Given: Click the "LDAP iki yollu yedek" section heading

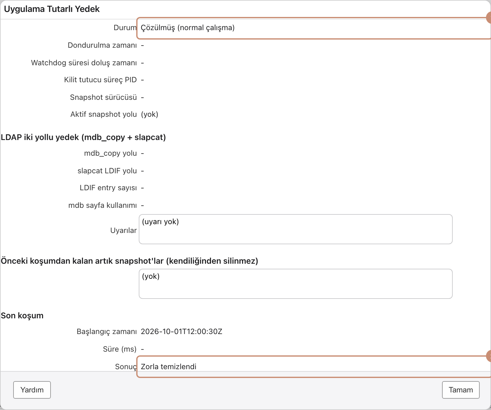Looking at the screenshot, I should coord(83,138).
